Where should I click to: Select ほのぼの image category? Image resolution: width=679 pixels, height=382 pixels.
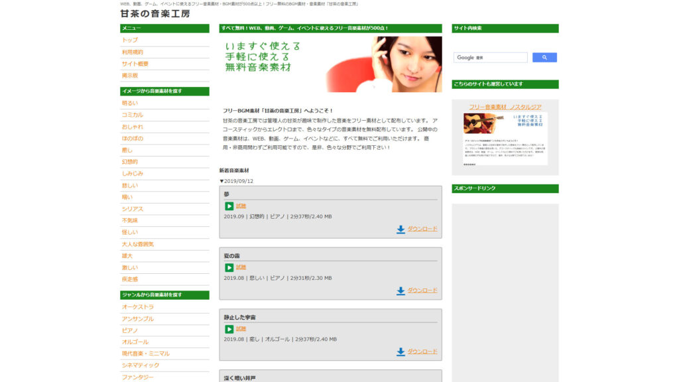[x=132, y=139]
